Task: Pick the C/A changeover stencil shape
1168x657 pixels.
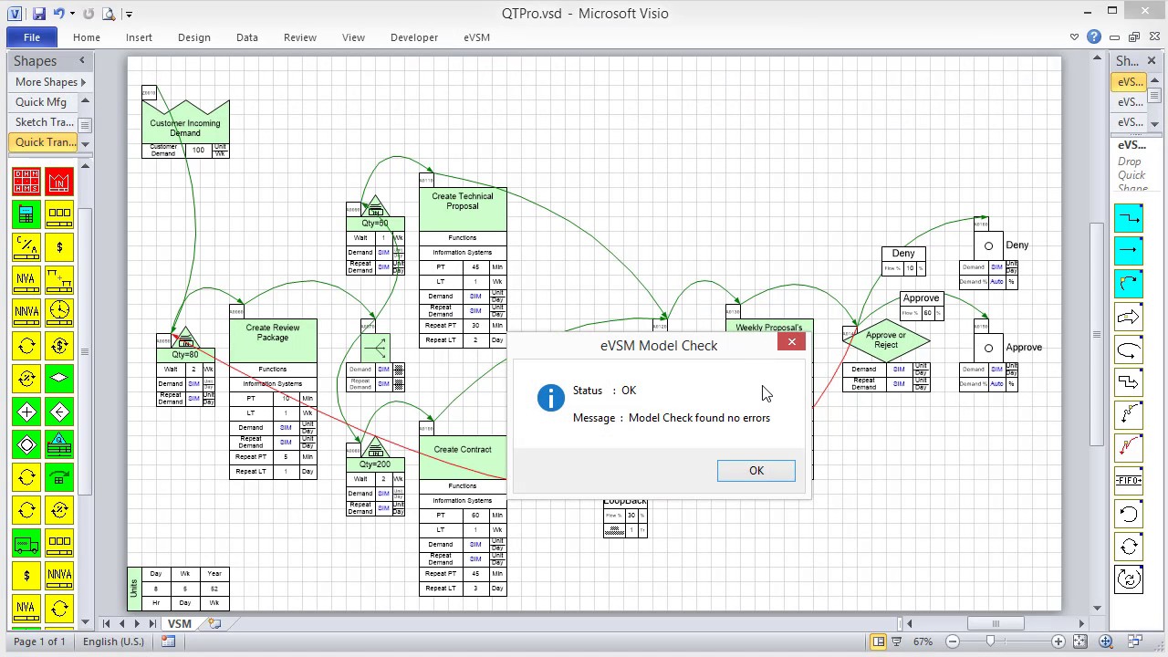Action: click(x=26, y=246)
